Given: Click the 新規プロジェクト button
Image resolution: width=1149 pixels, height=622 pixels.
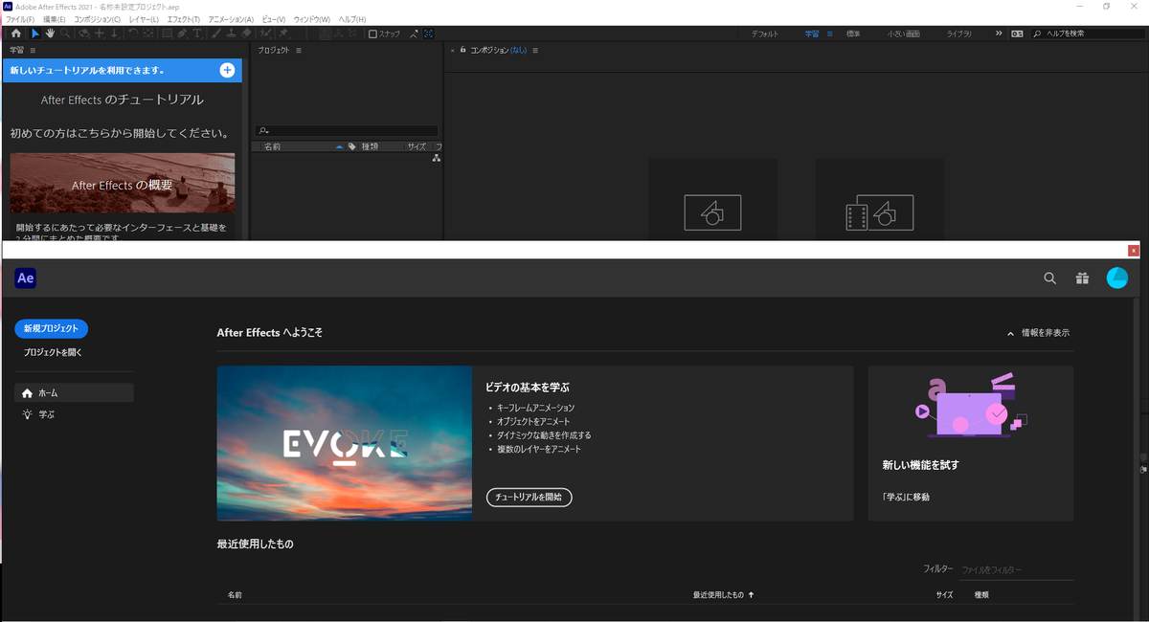Looking at the screenshot, I should point(52,328).
